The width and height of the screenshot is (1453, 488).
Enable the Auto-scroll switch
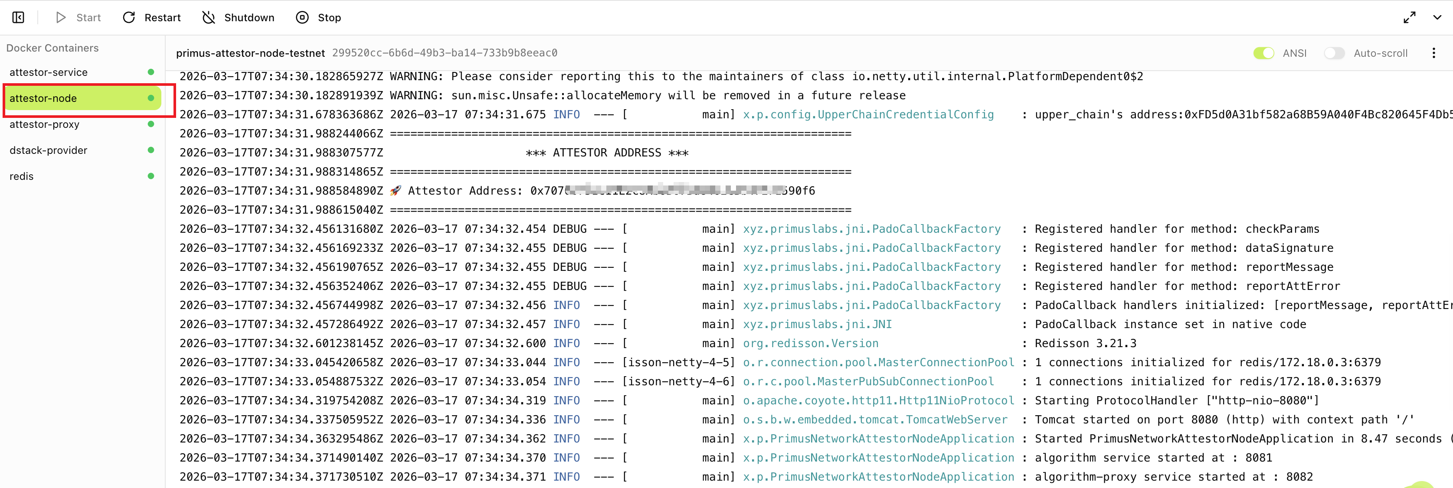1334,53
